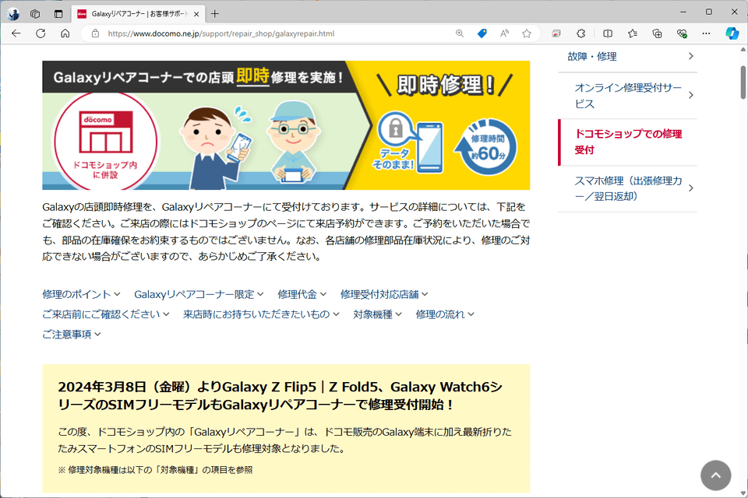Image resolution: width=748 pixels, height=498 pixels.
Task: Open workspaces icon in title bar
Action: (35, 14)
